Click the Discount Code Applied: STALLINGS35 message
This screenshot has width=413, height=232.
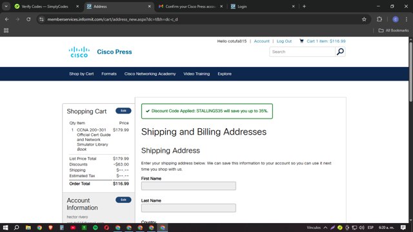point(207,111)
